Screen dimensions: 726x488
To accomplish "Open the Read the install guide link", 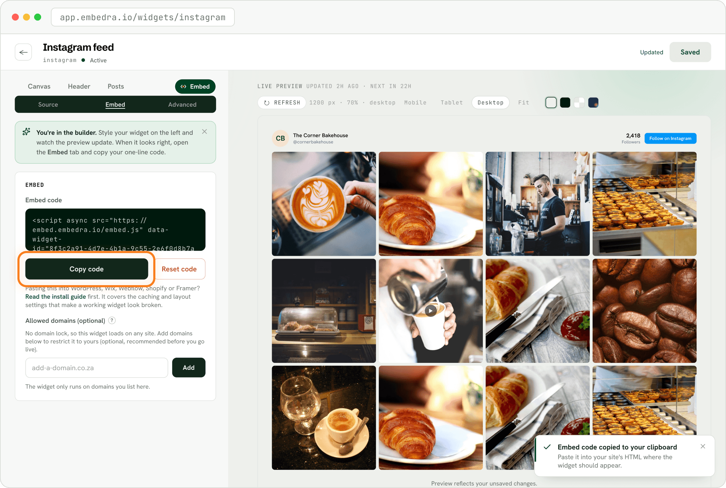I will pos(56,297).
